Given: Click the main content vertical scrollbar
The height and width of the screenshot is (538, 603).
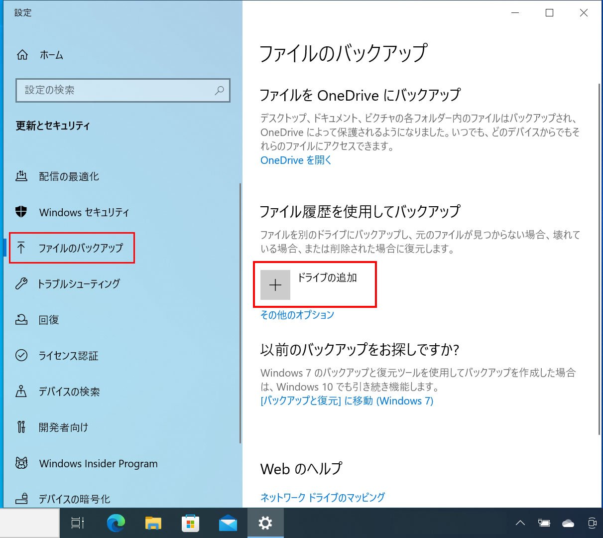Looking at the screenshot, I should click(599, 259).
